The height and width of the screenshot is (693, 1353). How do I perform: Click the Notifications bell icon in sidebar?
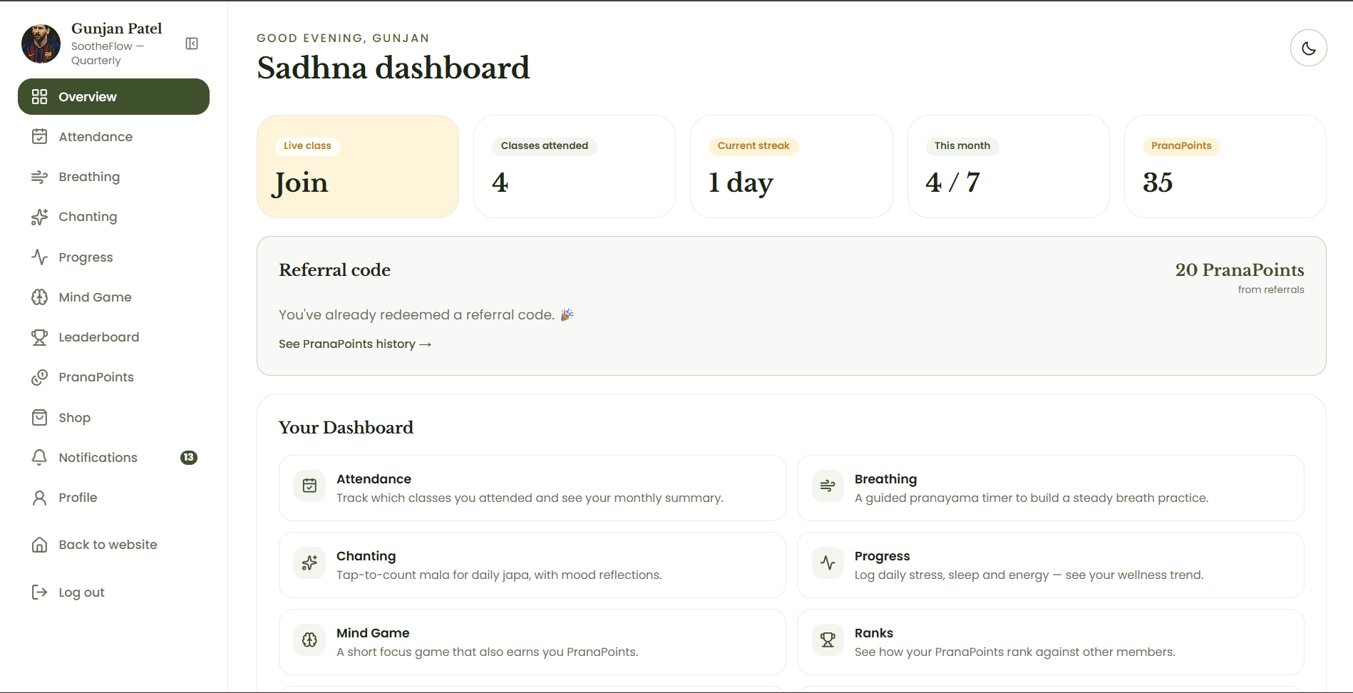[x=40, y=458]
